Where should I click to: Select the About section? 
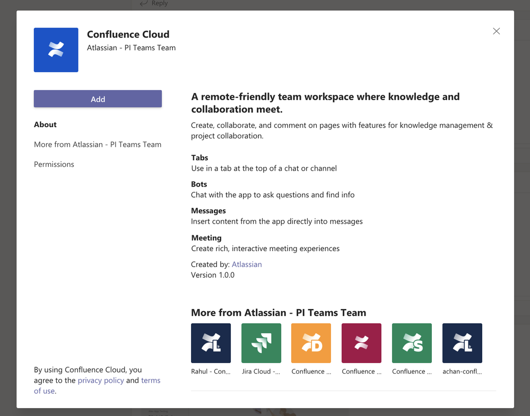(45, 125)
